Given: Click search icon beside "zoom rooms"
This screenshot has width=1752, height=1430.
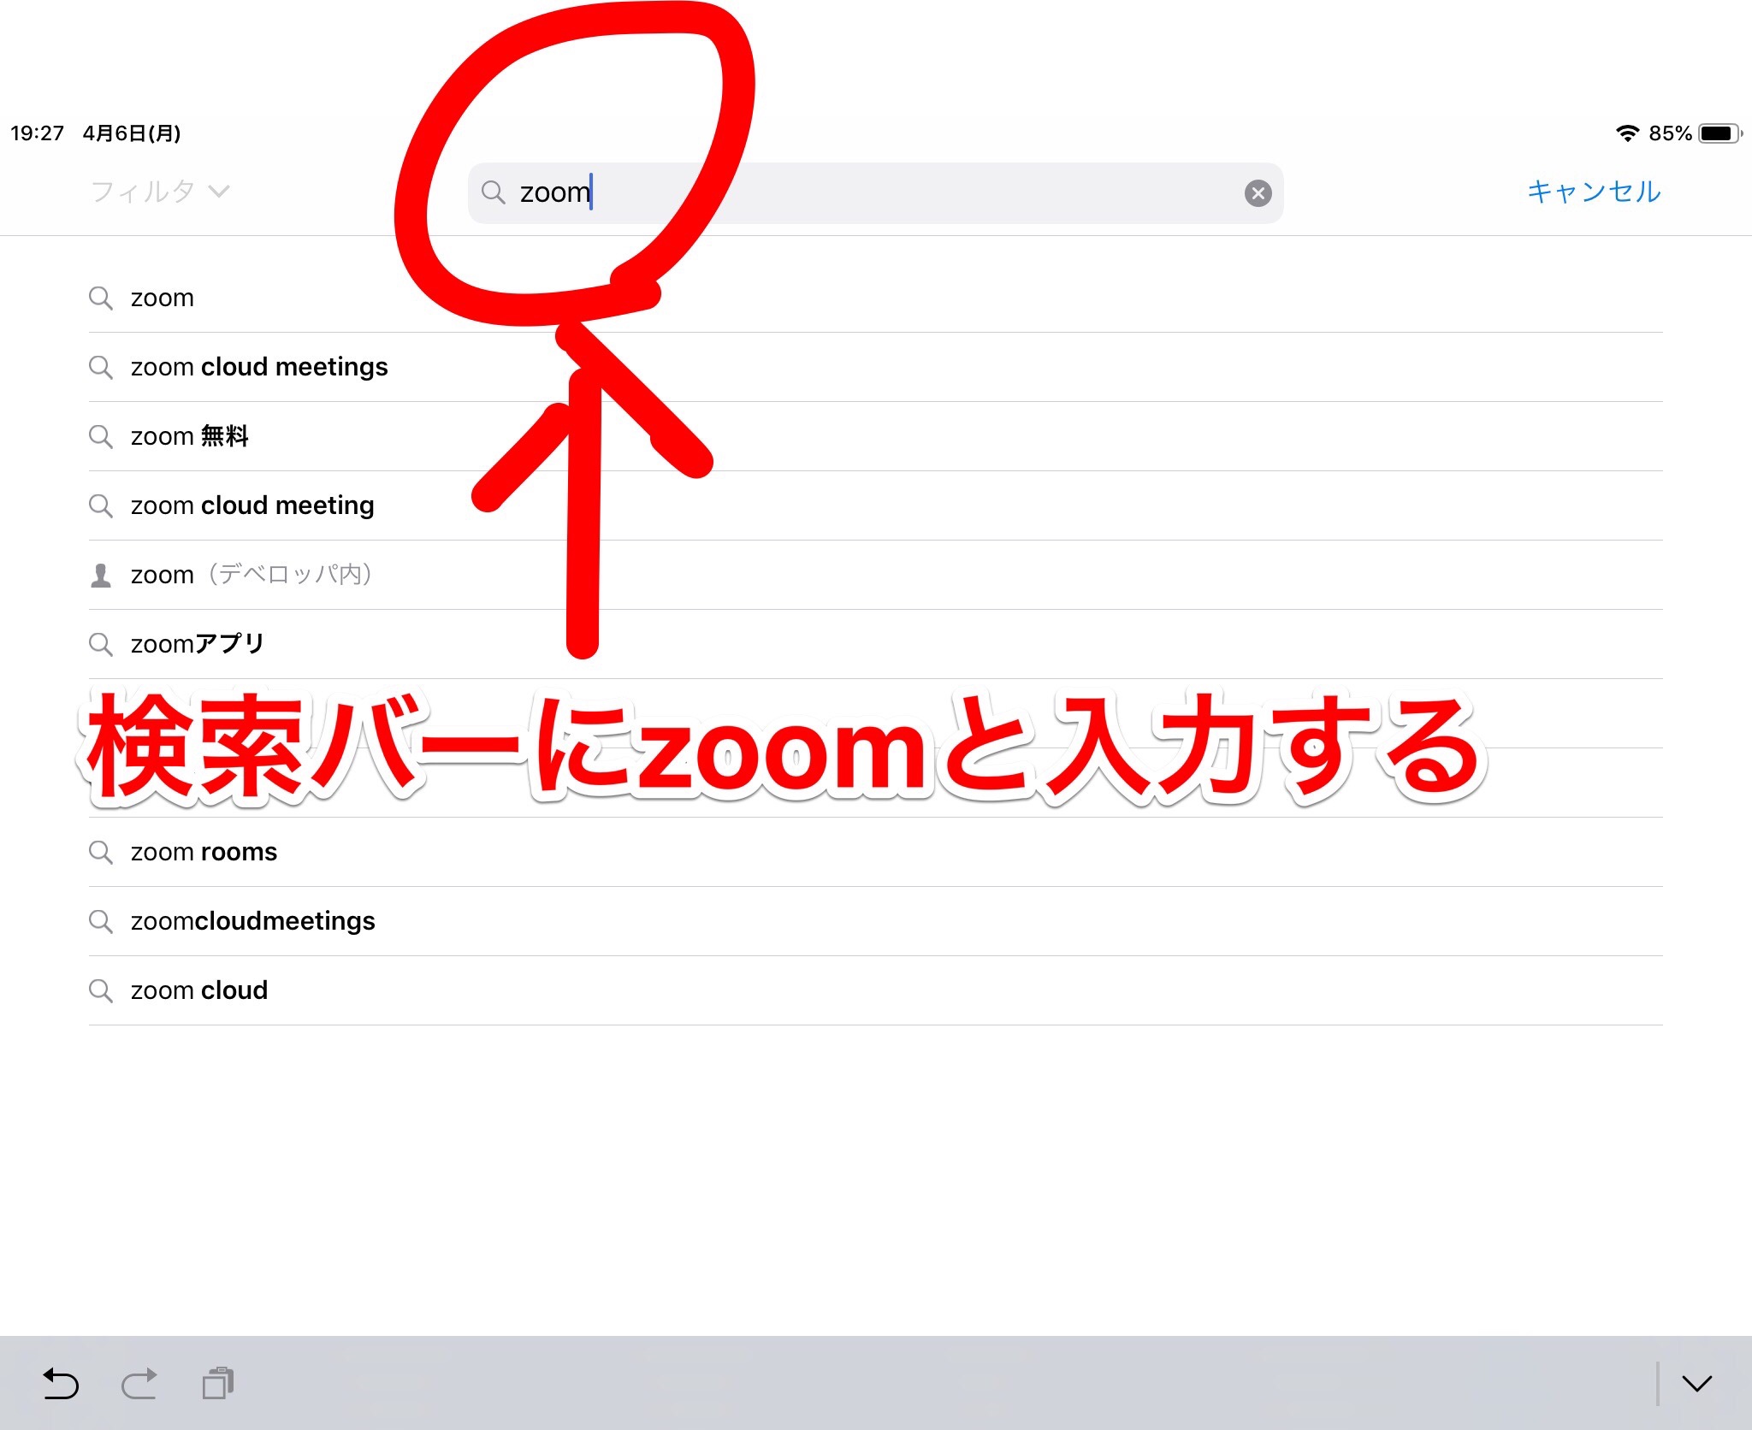Looking at the screenshot, I should 101,852.
